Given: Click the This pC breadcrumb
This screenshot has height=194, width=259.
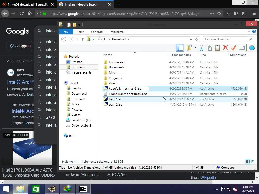Looking at the screenshot, I should coord(101,39).
